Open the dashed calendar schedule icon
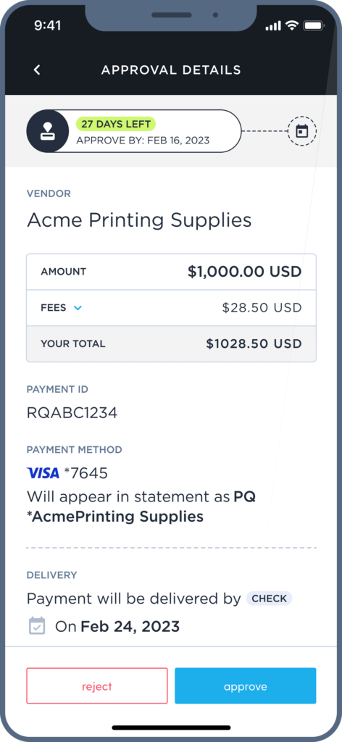This screenshot has width=342, height=742. [x=302, y=131]
